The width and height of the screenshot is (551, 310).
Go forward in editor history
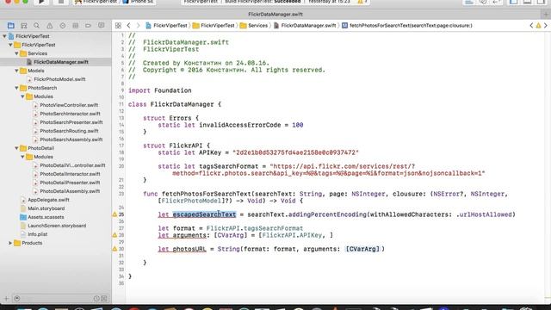point(138,25)
